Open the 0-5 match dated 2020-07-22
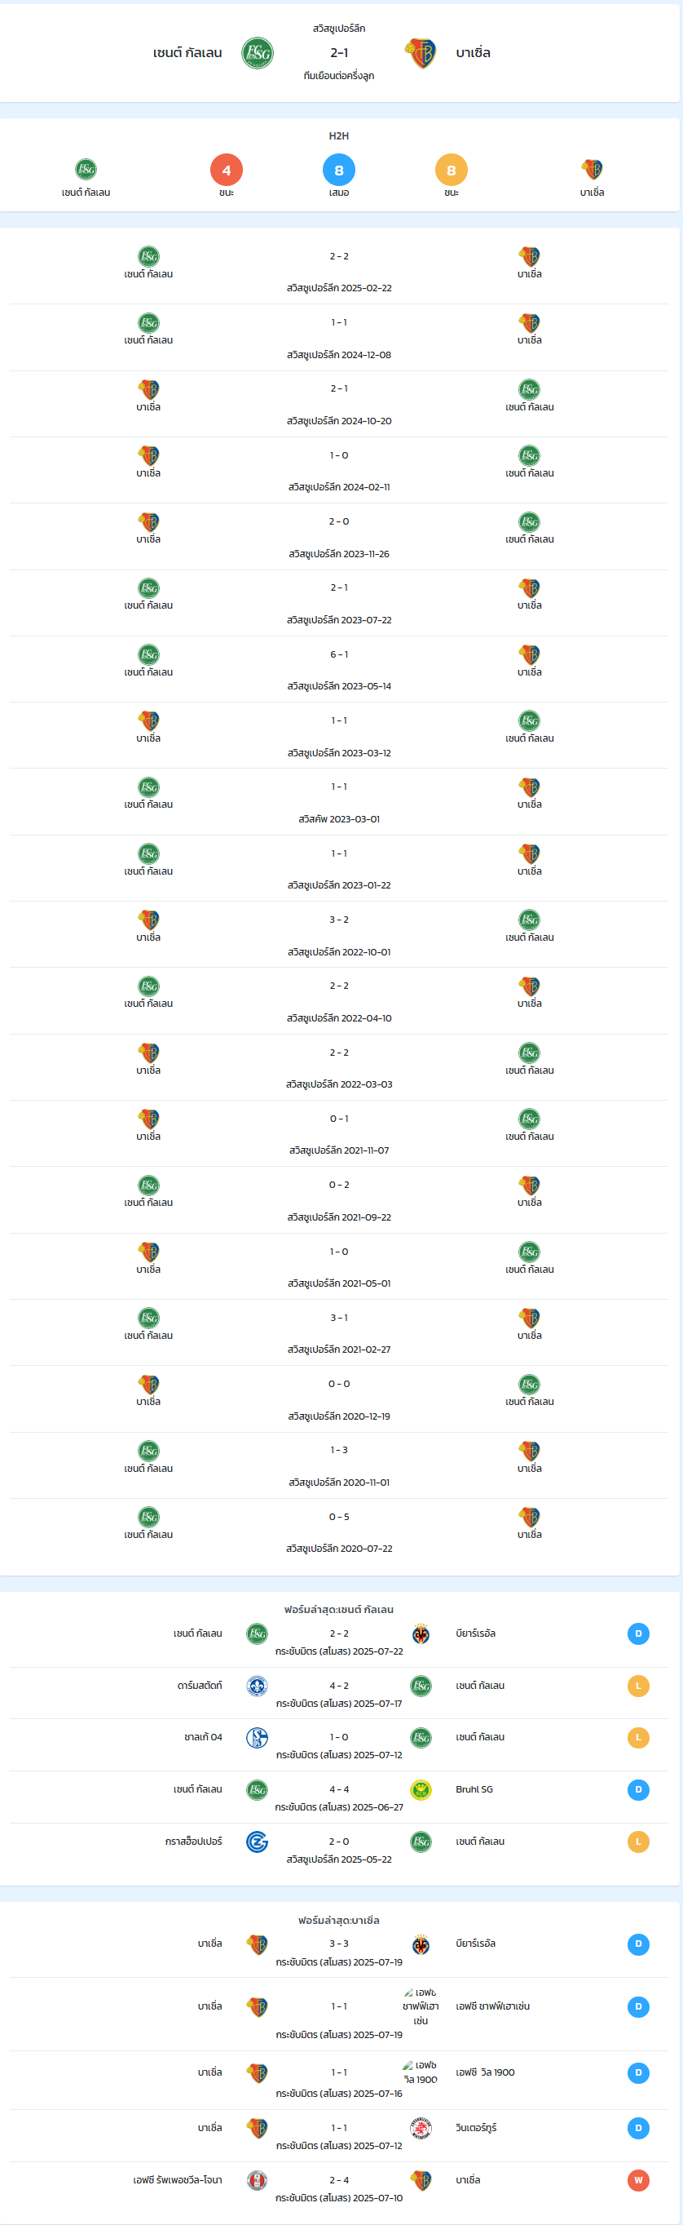Viewport: 683px width, 2225px height. (339, 1531)
